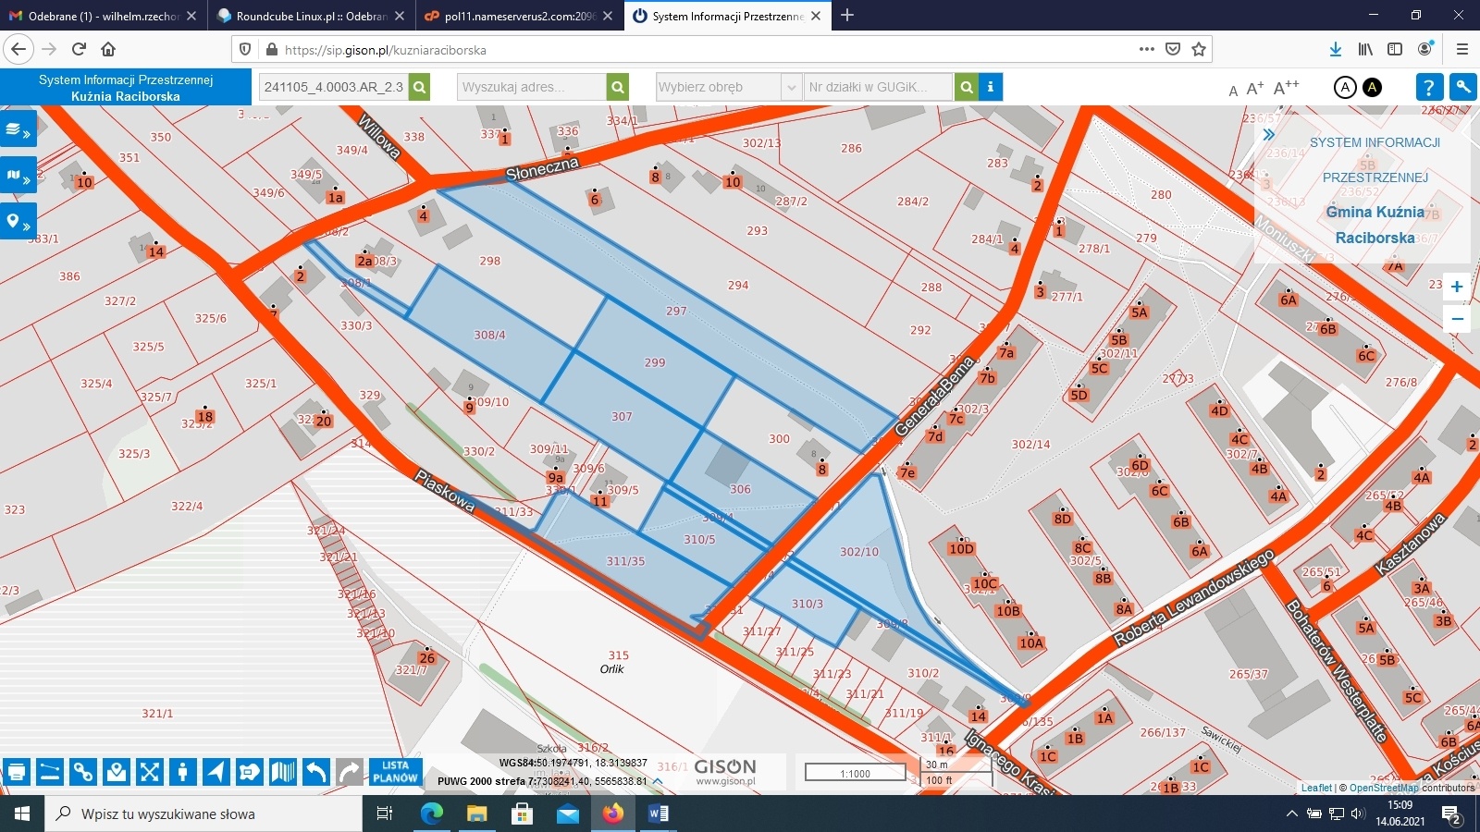The width and height of the screenshot is (1480, 832).
Task: Open the print tool in the bottom toolbar
Action: pos(16,772)
